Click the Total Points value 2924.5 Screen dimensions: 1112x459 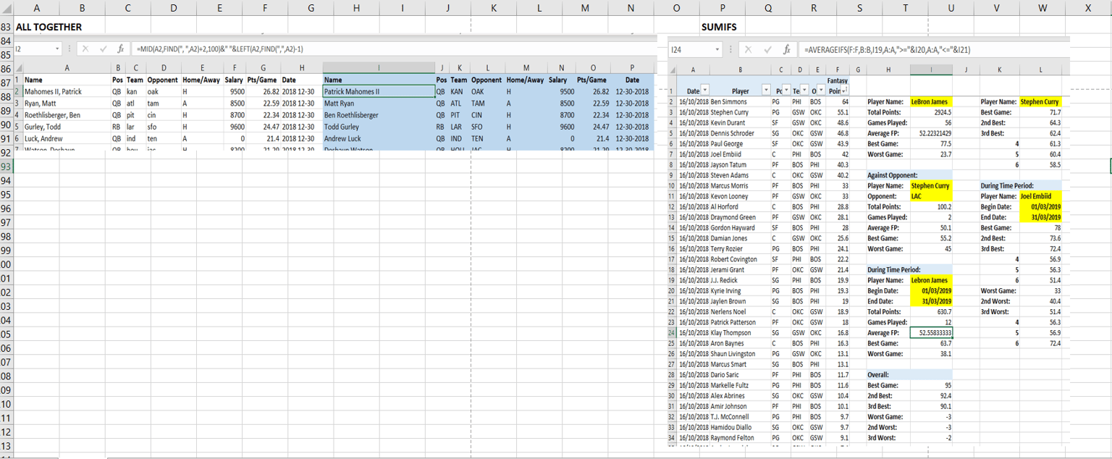coord(930,113)
